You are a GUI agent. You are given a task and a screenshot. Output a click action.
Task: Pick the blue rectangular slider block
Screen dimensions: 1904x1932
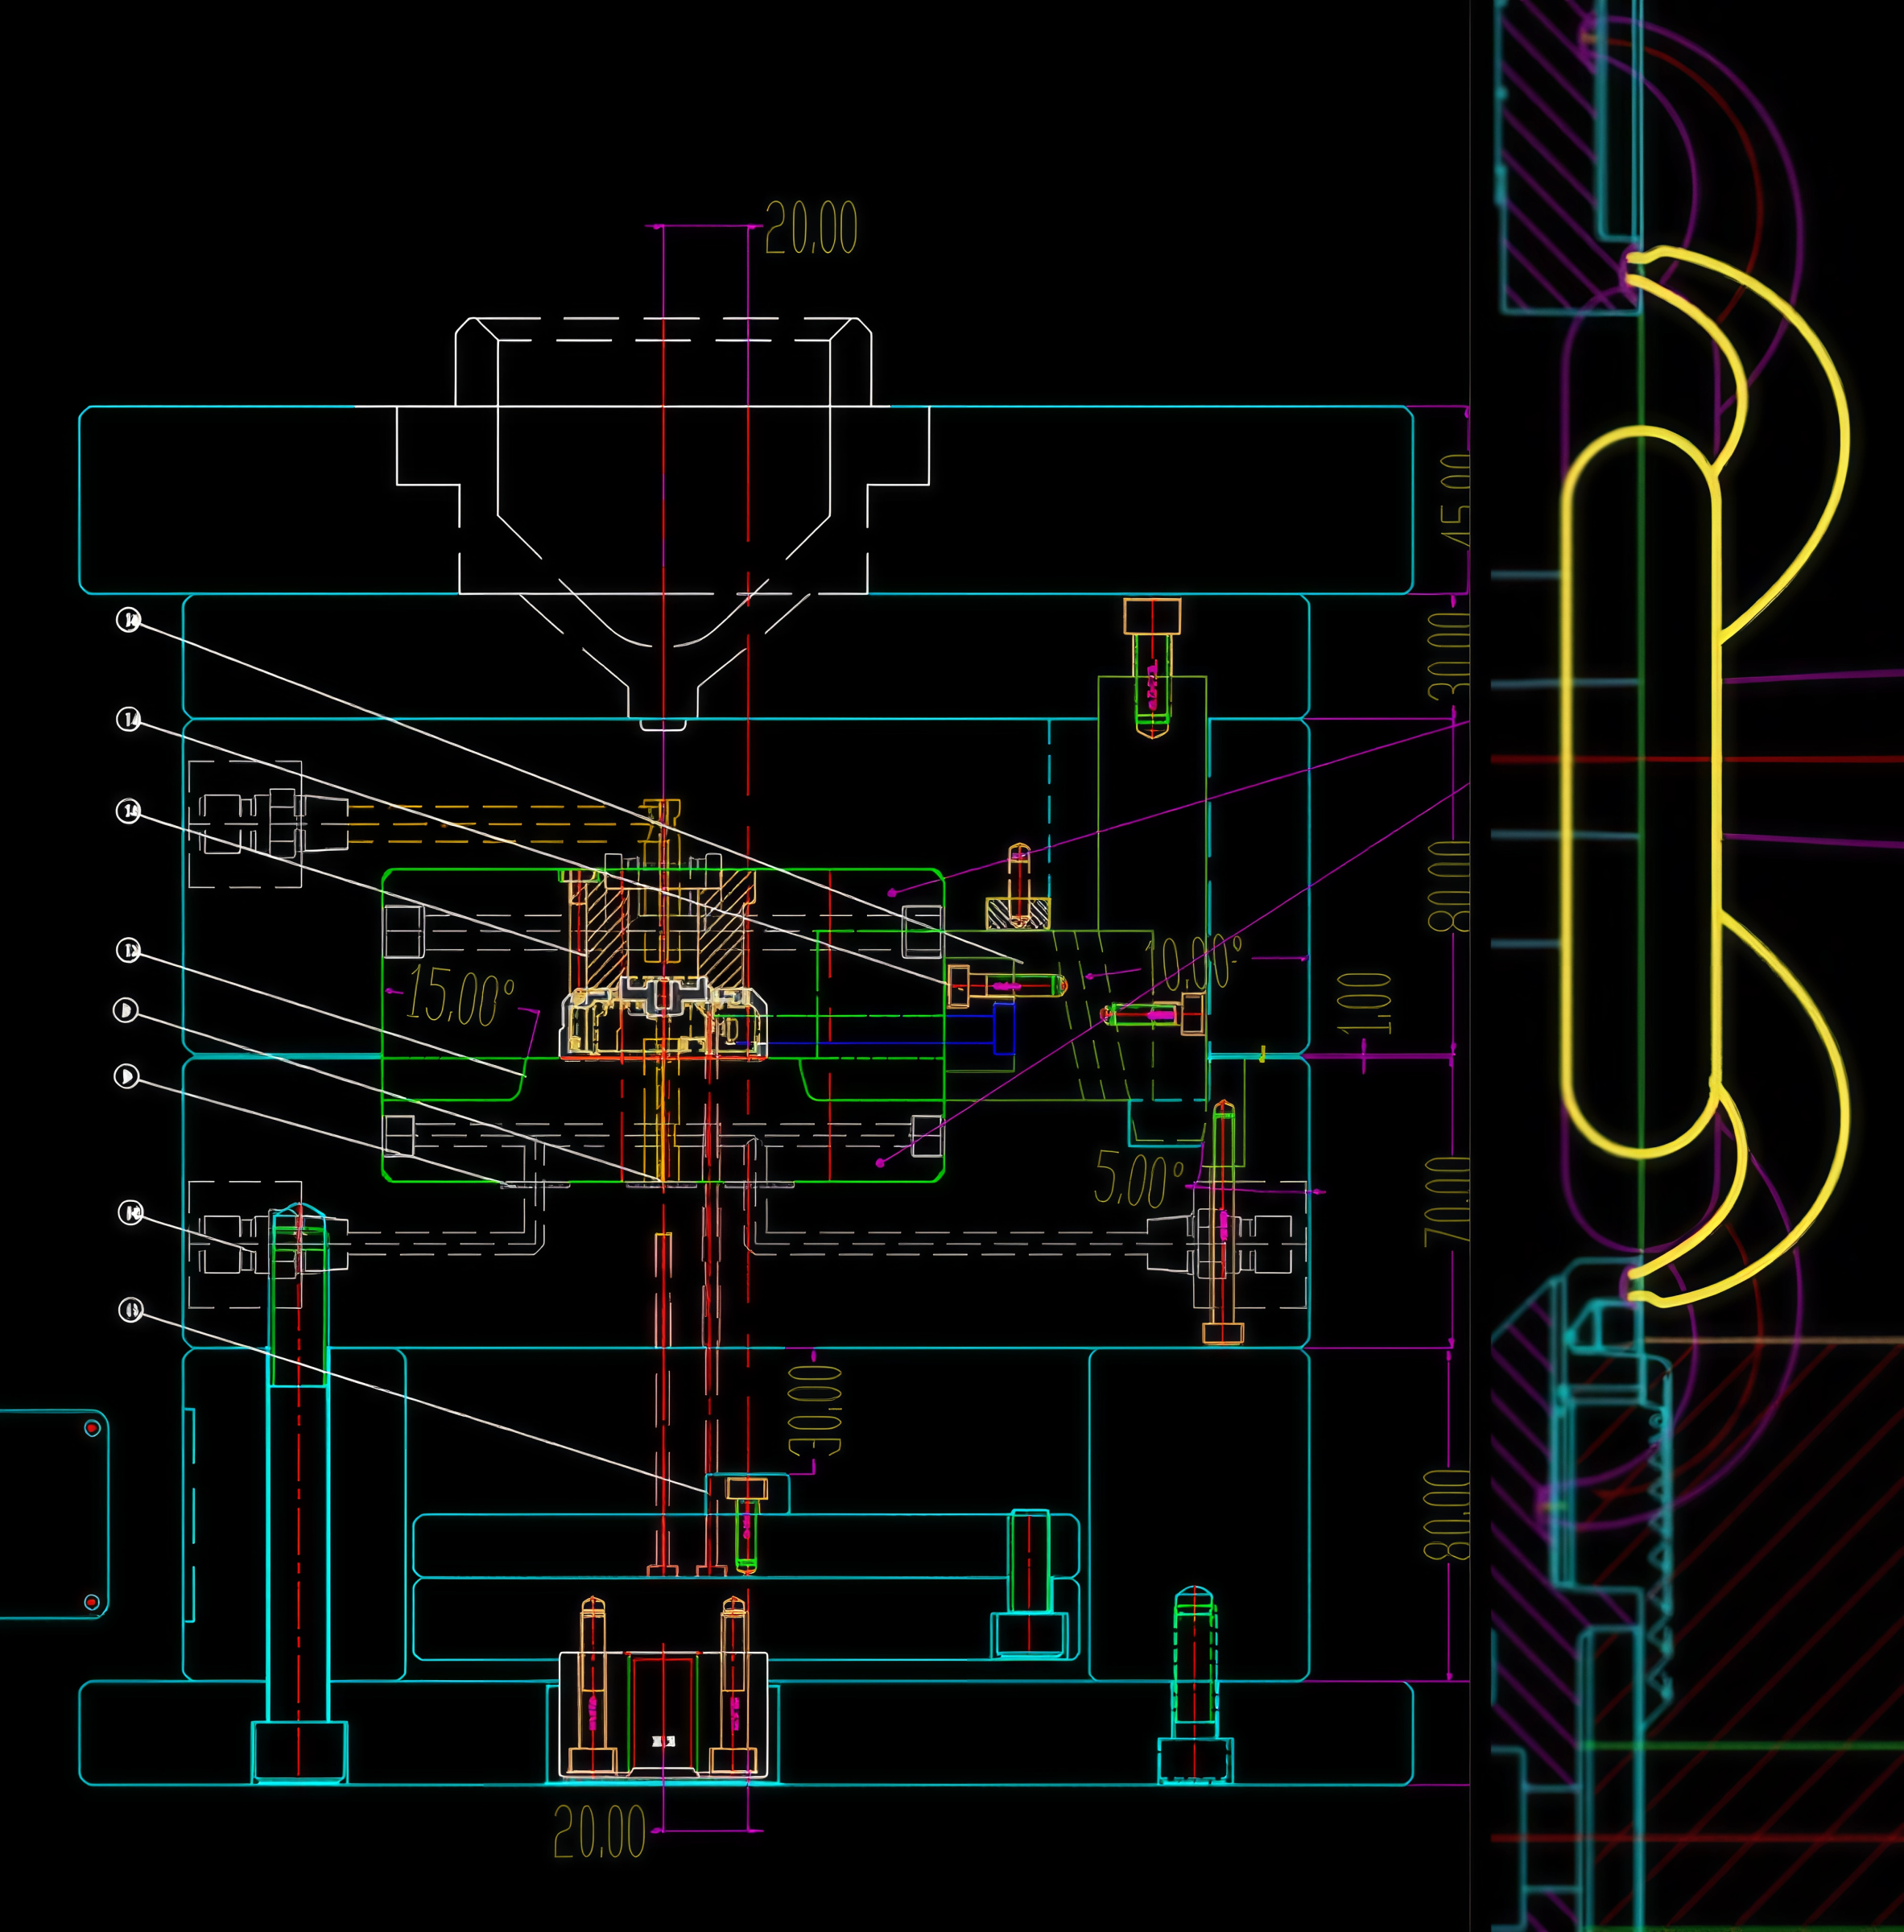tap(1004, 1028)
